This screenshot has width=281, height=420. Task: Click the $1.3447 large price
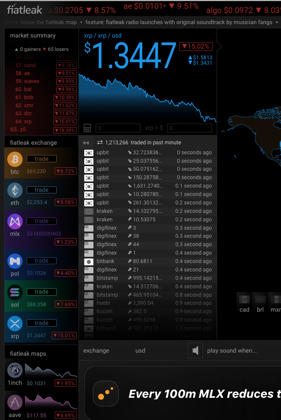coord(130,56)
